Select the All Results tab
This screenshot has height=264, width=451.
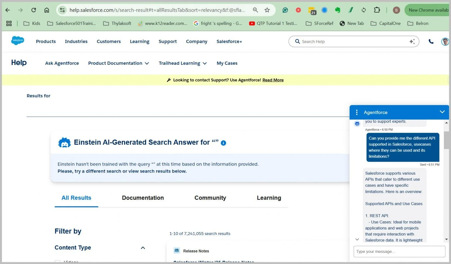[76, 198]
